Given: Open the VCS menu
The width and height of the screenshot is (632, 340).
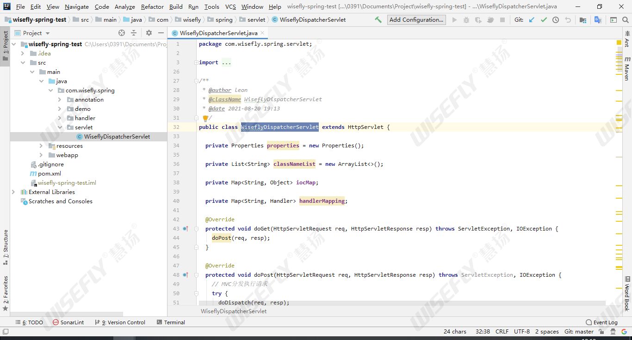Looking at the screenshot, I should click(x=230, y=6).
